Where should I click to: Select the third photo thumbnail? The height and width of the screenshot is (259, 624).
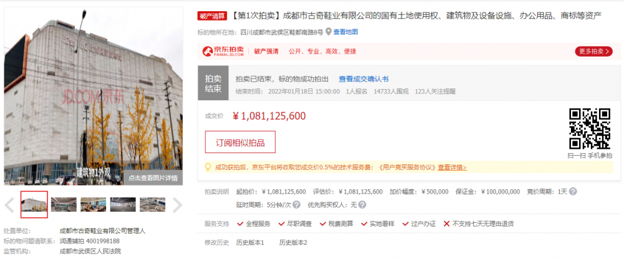coord(93,205)
